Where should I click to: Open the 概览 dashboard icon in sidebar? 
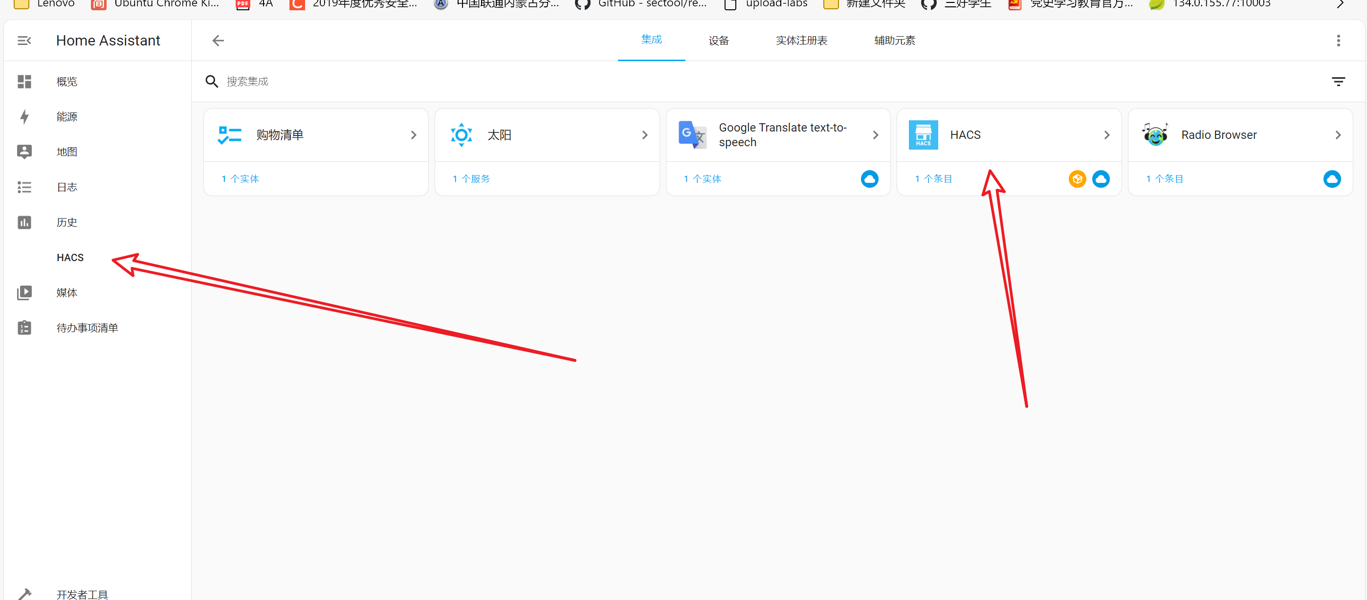coord(24,81)
